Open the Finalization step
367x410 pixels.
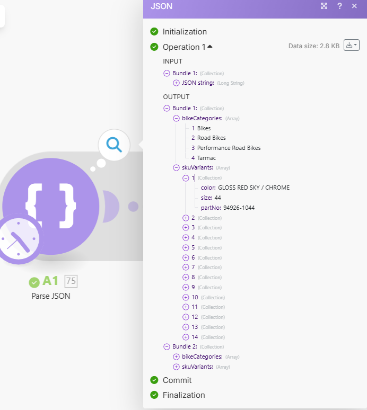click(183, 395)
